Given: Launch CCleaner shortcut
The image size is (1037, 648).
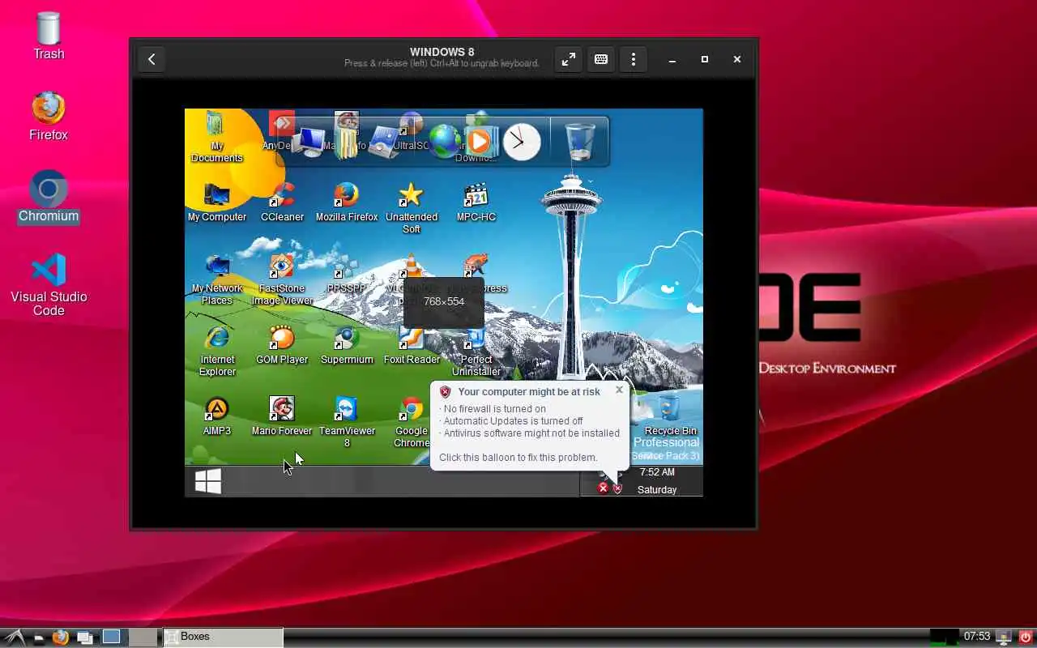Looking at the screenshot, I should pos(282,202).
